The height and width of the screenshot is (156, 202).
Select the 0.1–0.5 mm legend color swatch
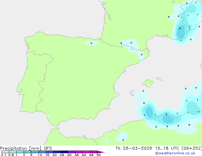click(x=5, y=152)
